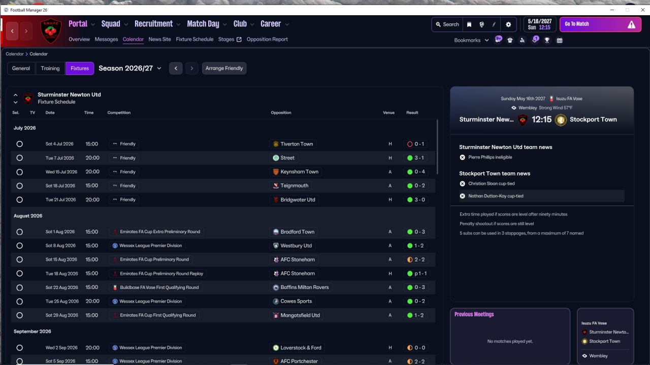Click the Sturminster badge in match preview panel
The width and height of the screenshot is (650, 365).
pyautogui.click(x=523, y=120)
